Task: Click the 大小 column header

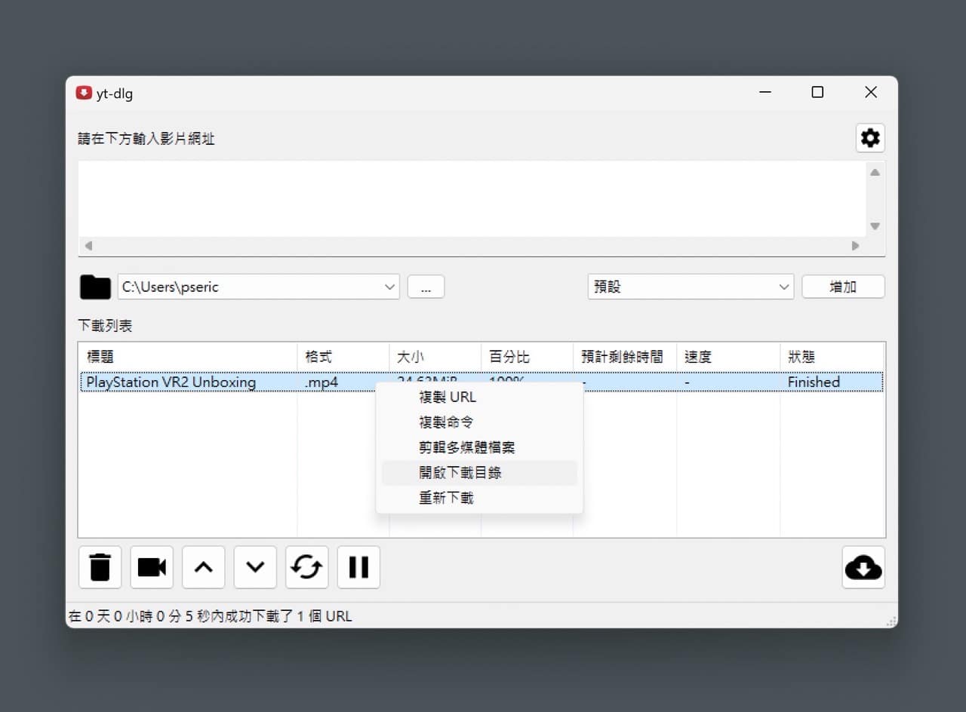Action: 435,357
